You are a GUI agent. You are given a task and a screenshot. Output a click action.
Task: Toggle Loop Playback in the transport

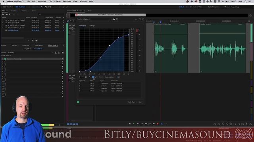[x=162, y=123]
